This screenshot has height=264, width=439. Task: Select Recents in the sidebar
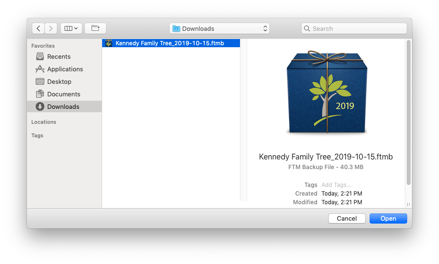point(65,56)
